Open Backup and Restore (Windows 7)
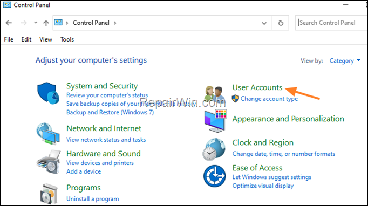 [x=110, y=112]
